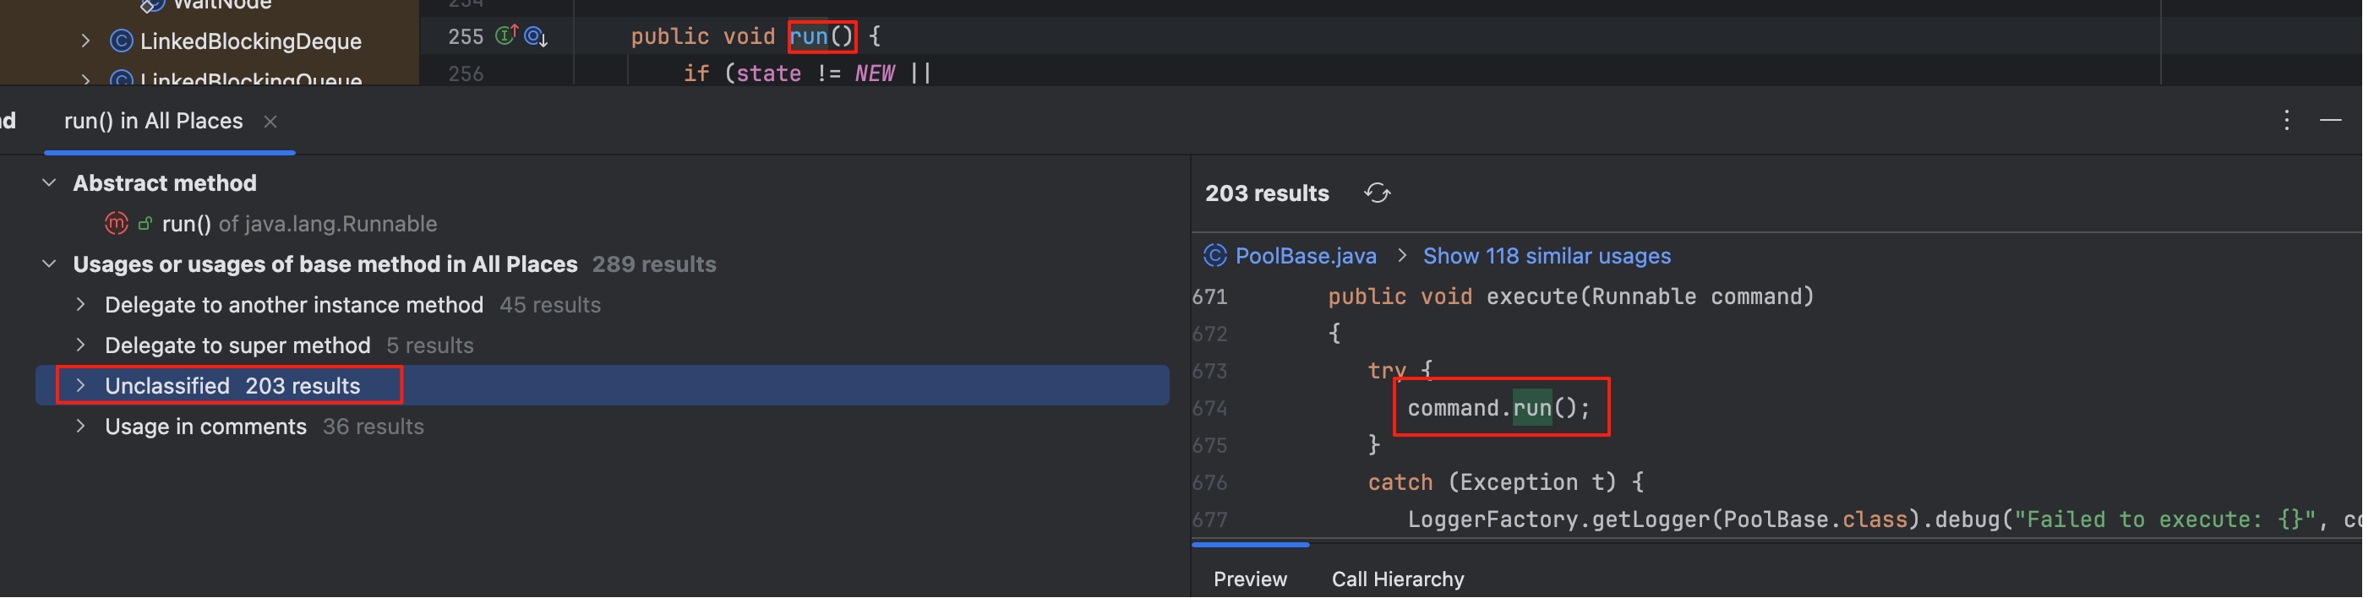Open the PoolBase.java breadcrumb link

[x=1304, y=256]
